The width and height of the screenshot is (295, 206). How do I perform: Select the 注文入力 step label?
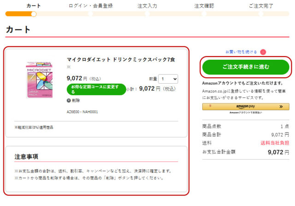coord(147,6)
